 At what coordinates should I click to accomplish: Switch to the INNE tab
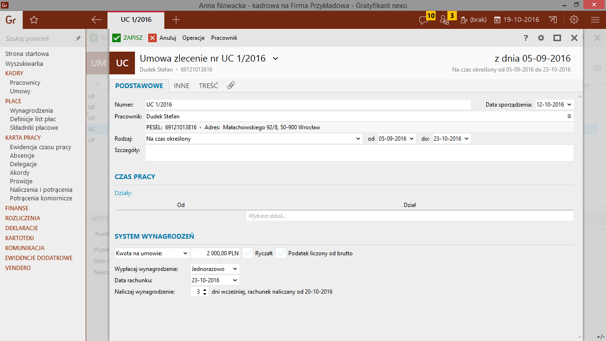(181, 86)
